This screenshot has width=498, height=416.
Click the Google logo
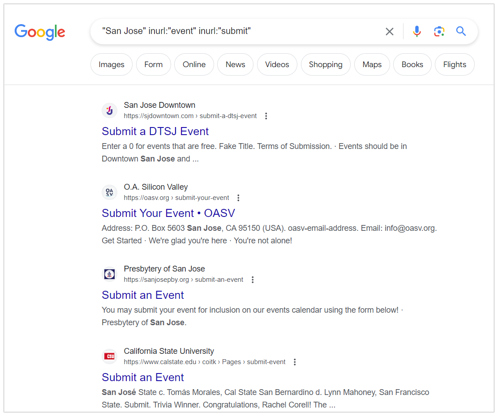40,32
